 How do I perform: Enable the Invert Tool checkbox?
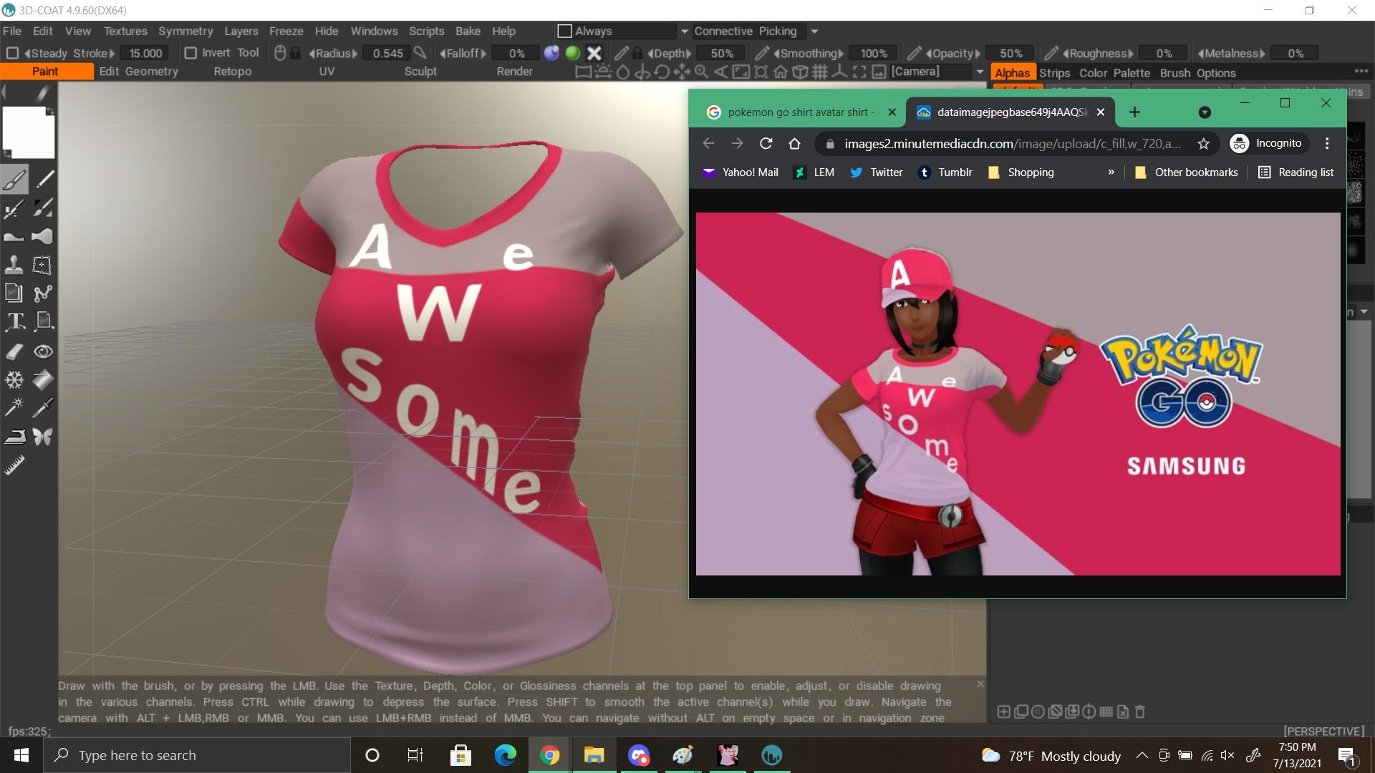click(x=190, y=53)
